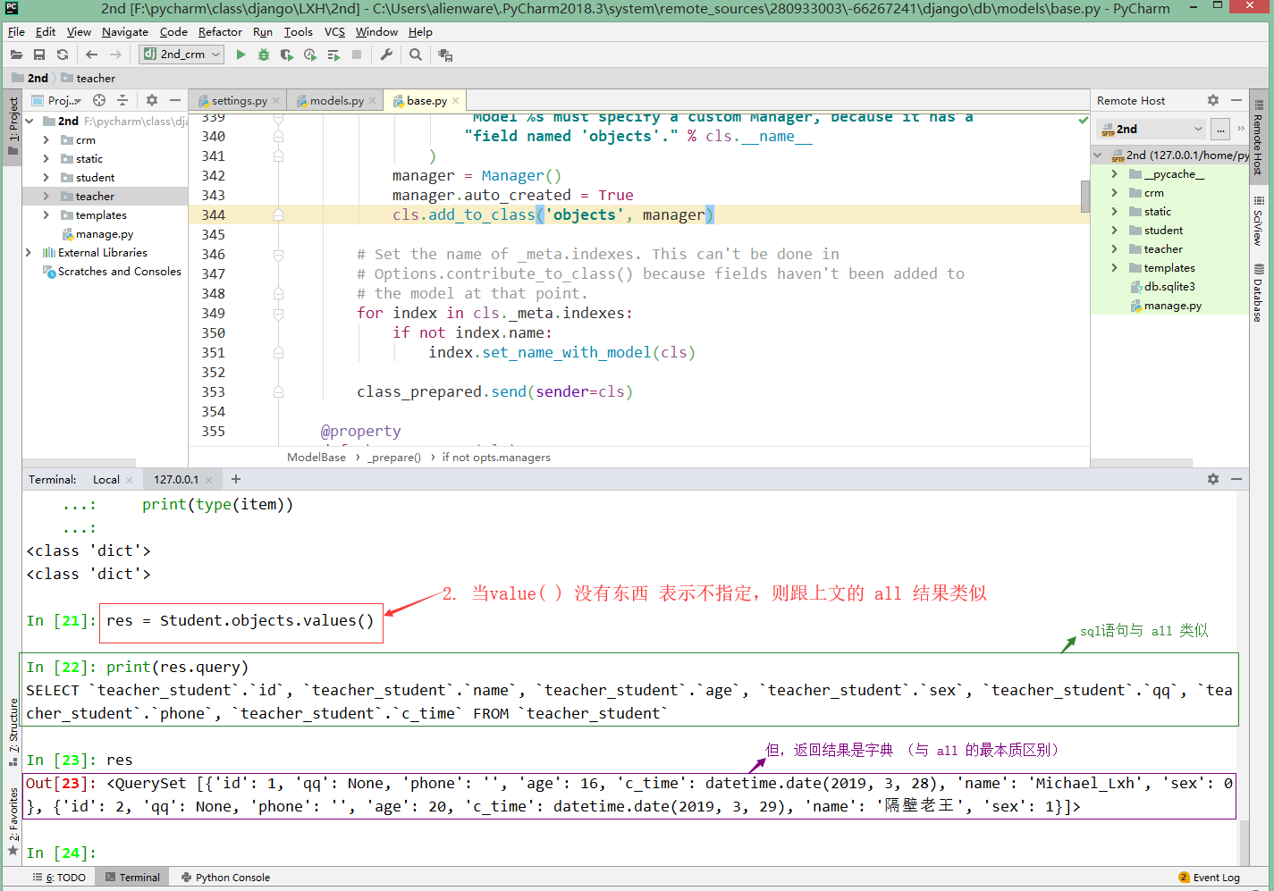Click the remote deployment toolbar icon
The height and width of the screenshot is (891, 1274).
tap(445, 55)
